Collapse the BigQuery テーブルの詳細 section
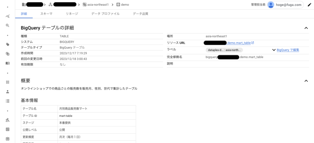The width and height of the screenshot is (314, 143). click(x=306, y=28)
